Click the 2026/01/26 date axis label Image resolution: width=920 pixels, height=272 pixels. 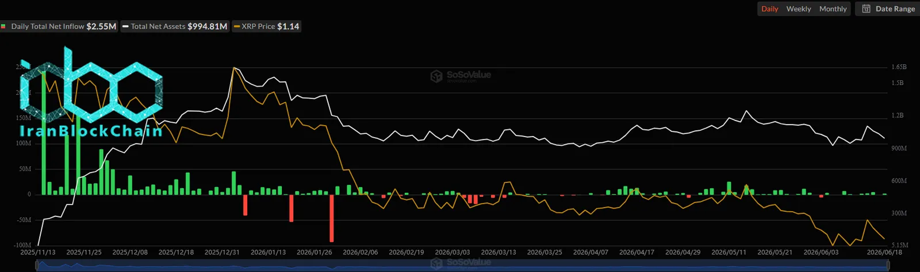(x=314, y=252)
